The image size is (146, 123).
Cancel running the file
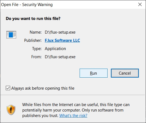[x=125, y=73]
